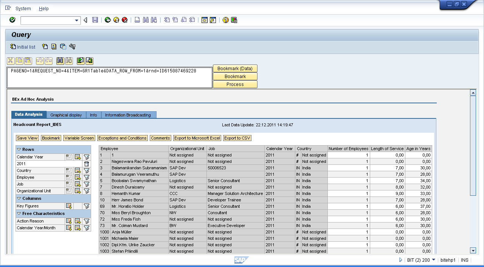Click the Print icon in standard toolbar

[x=137, y=20]
